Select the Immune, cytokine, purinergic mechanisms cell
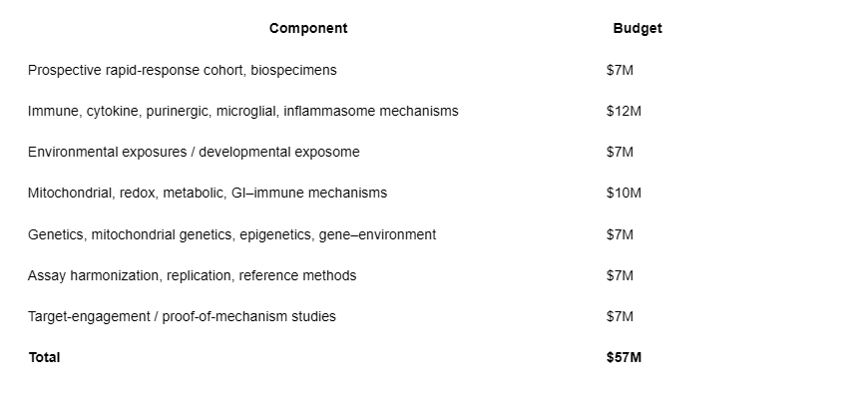The height and width of the screenshot is (406, 849). (243, 111)
